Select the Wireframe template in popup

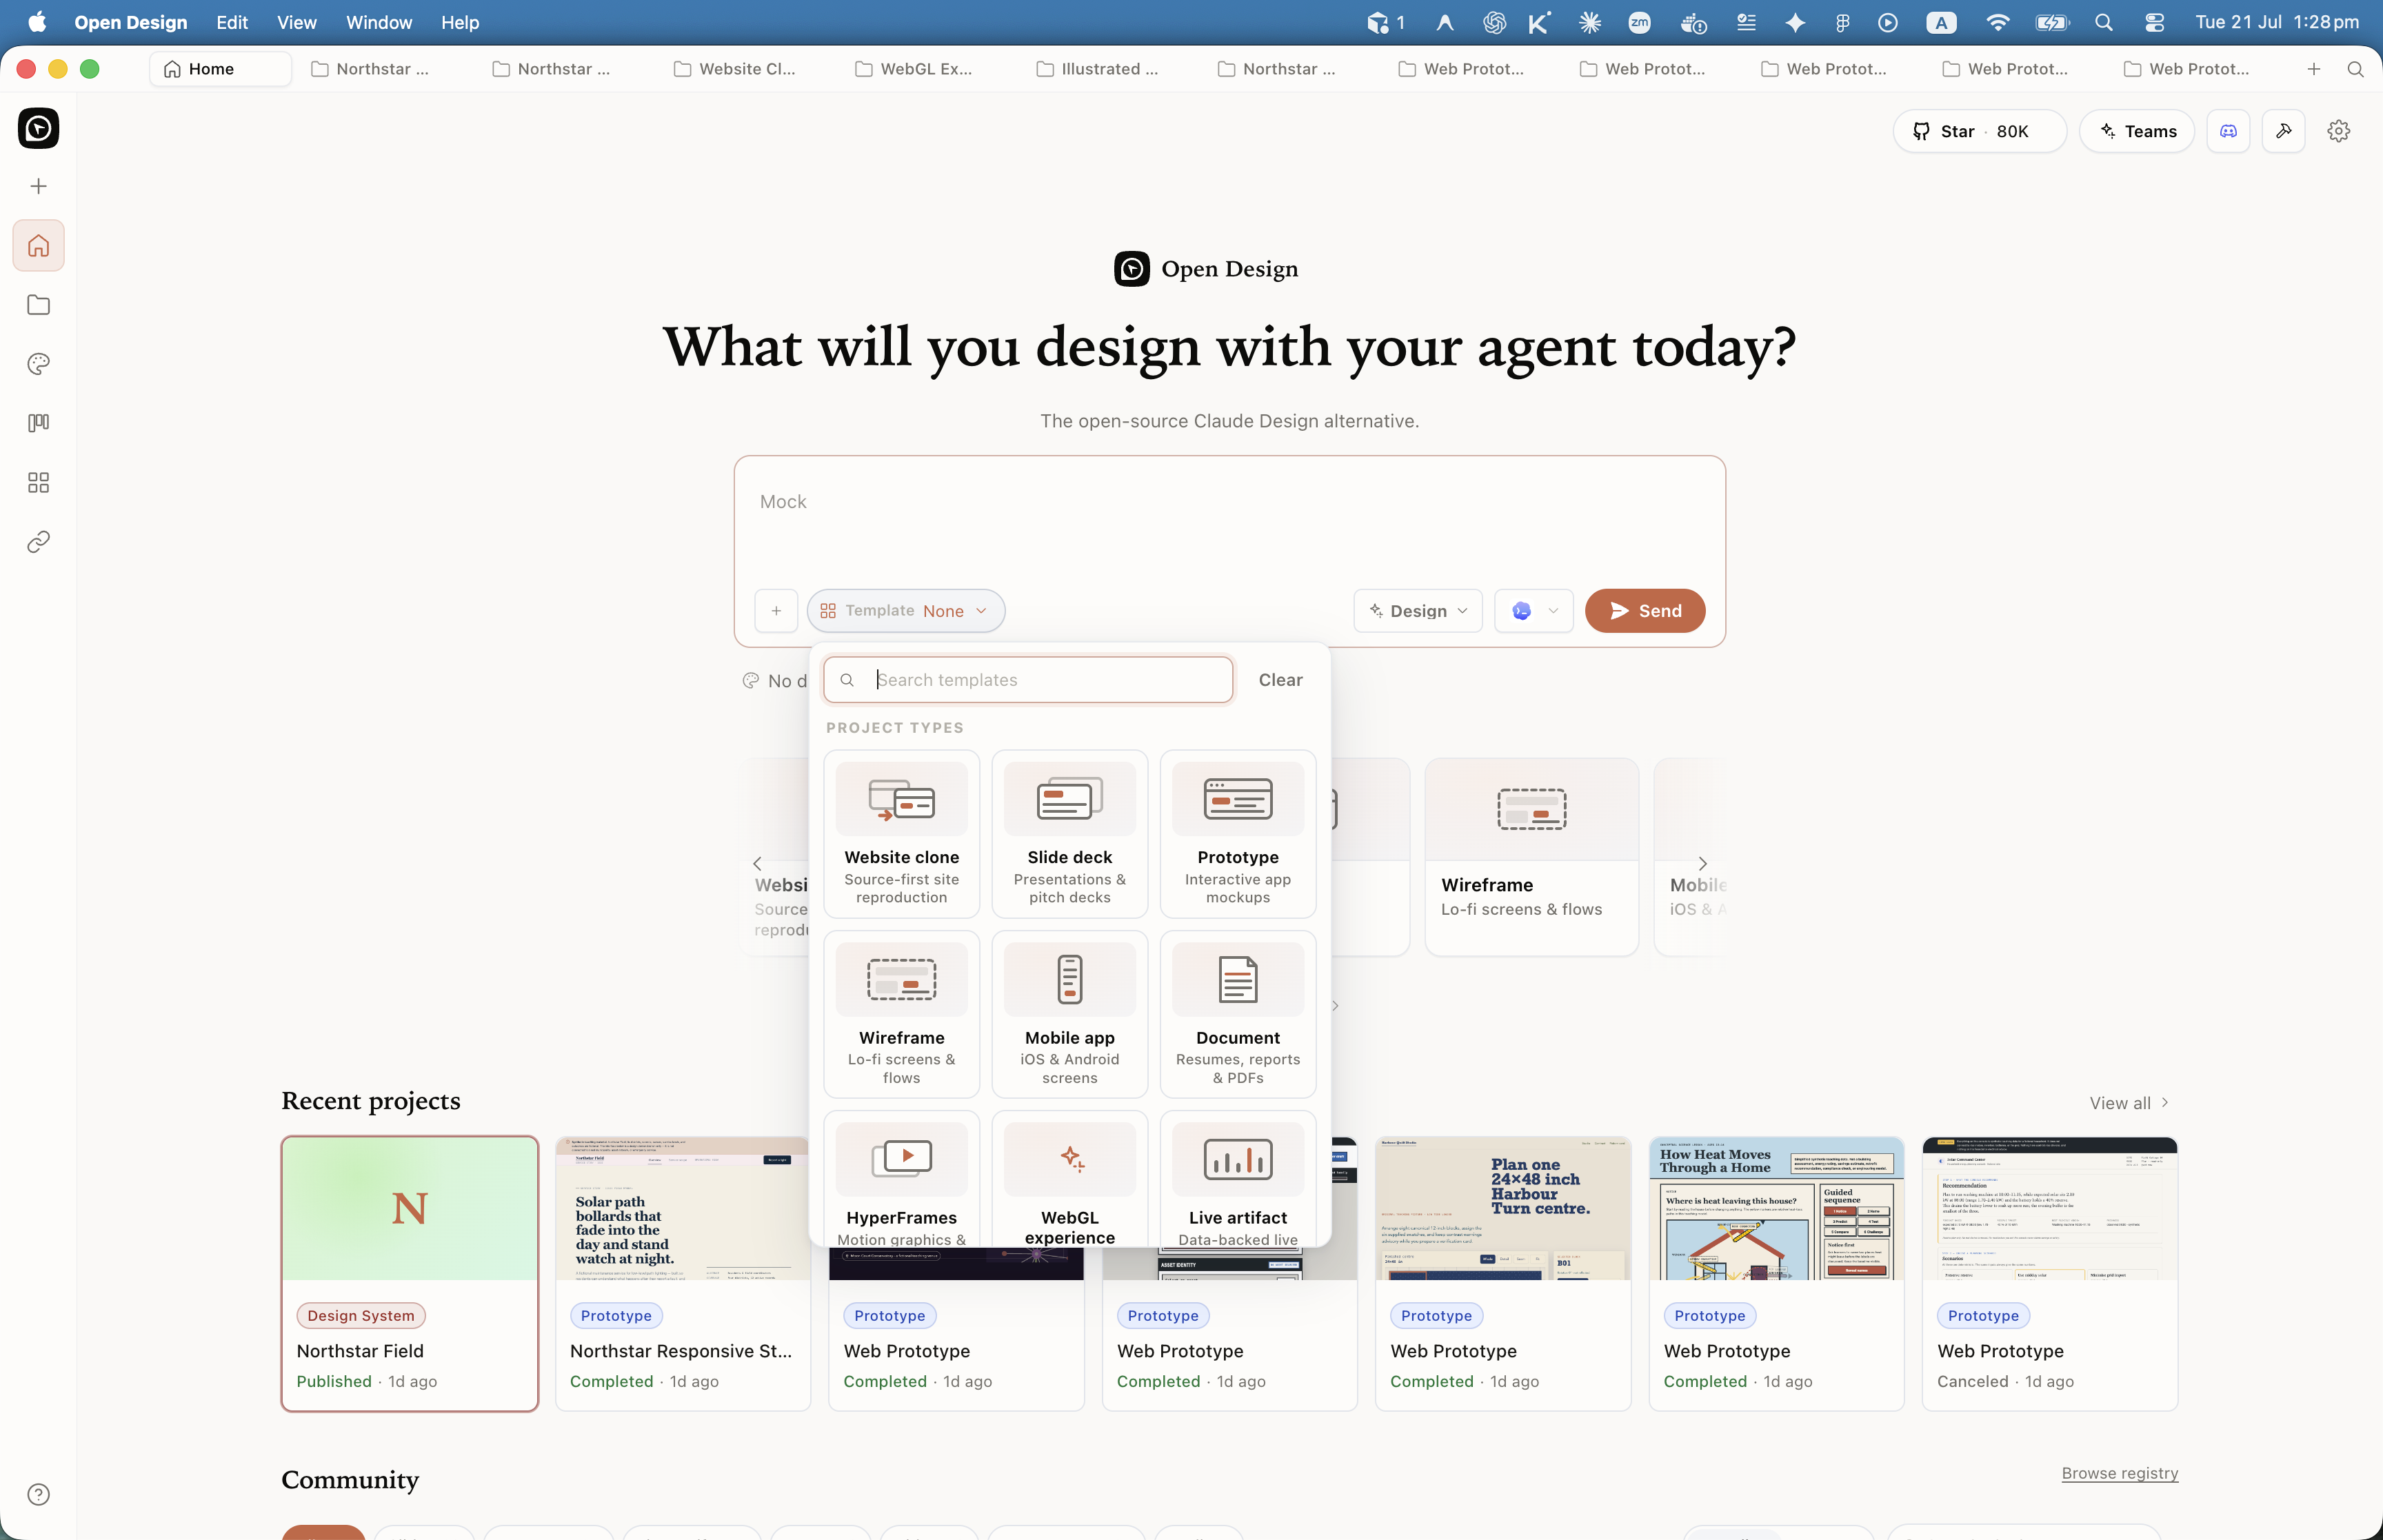tap(902, 1014)
